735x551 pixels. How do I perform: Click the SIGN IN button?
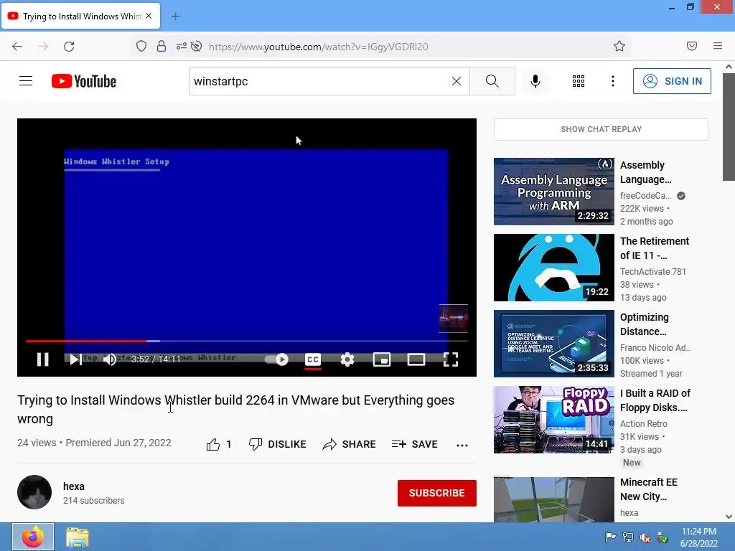[672, 81]
